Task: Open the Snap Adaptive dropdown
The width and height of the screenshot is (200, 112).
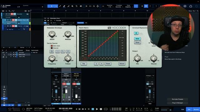Action: (x=128, y=7)
